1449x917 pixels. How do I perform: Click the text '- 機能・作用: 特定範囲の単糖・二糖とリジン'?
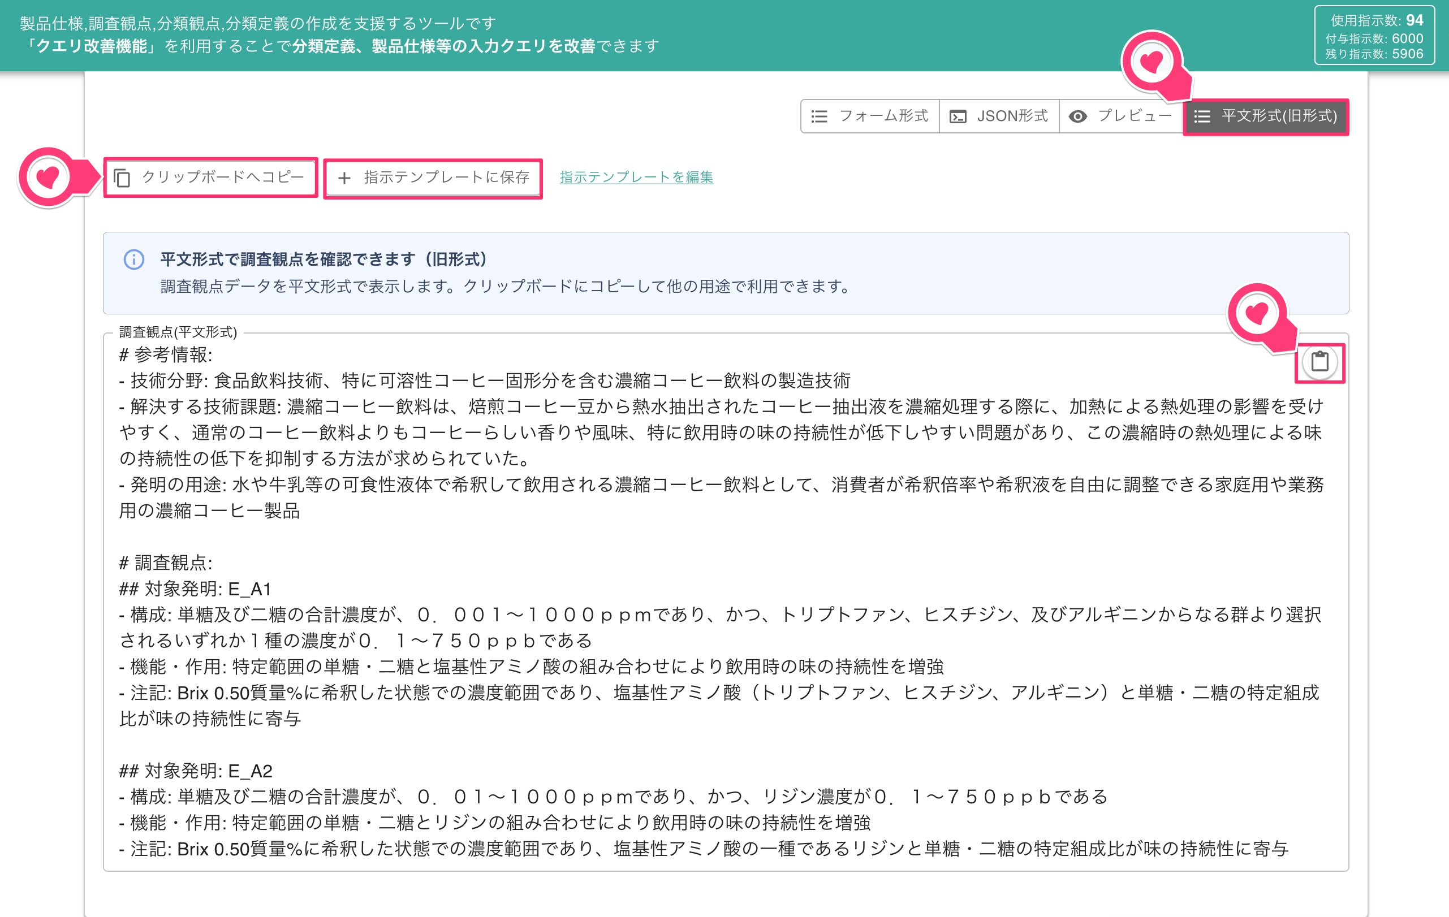(x=495, y=823)
